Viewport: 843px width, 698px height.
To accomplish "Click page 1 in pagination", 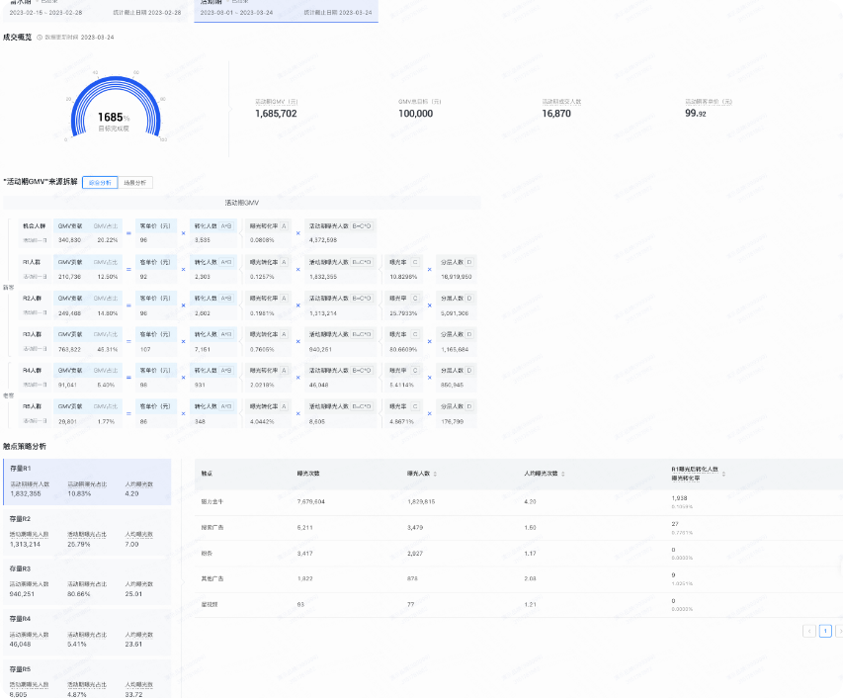I will click(x=825, y=631).
